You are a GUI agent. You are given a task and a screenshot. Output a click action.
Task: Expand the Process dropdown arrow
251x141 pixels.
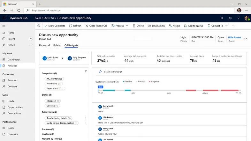coord(127,26)
